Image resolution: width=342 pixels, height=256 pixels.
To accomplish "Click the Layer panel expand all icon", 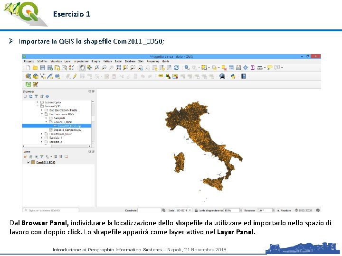I will (56, 156).
